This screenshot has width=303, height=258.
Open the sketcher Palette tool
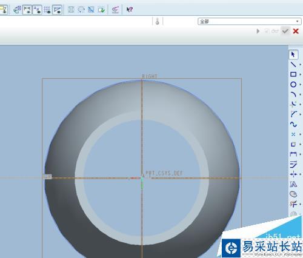(293, 194)
